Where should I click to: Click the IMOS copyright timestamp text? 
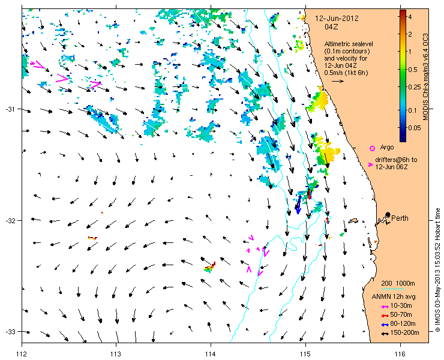(x=437, y=270)
